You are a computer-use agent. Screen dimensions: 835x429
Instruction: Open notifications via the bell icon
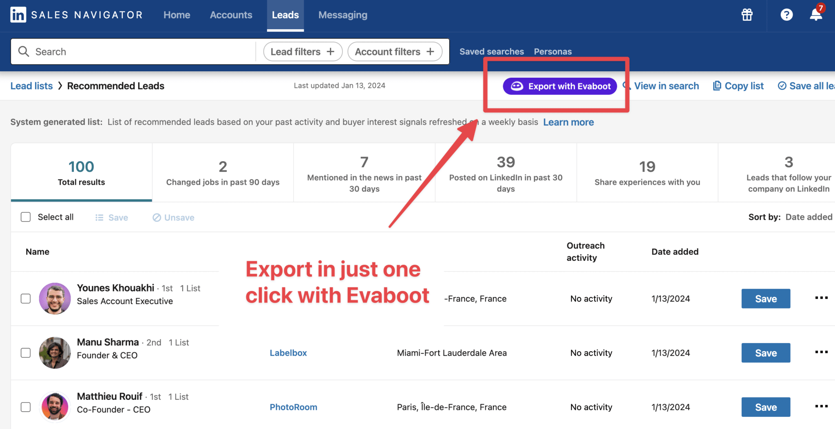(815, 16)
